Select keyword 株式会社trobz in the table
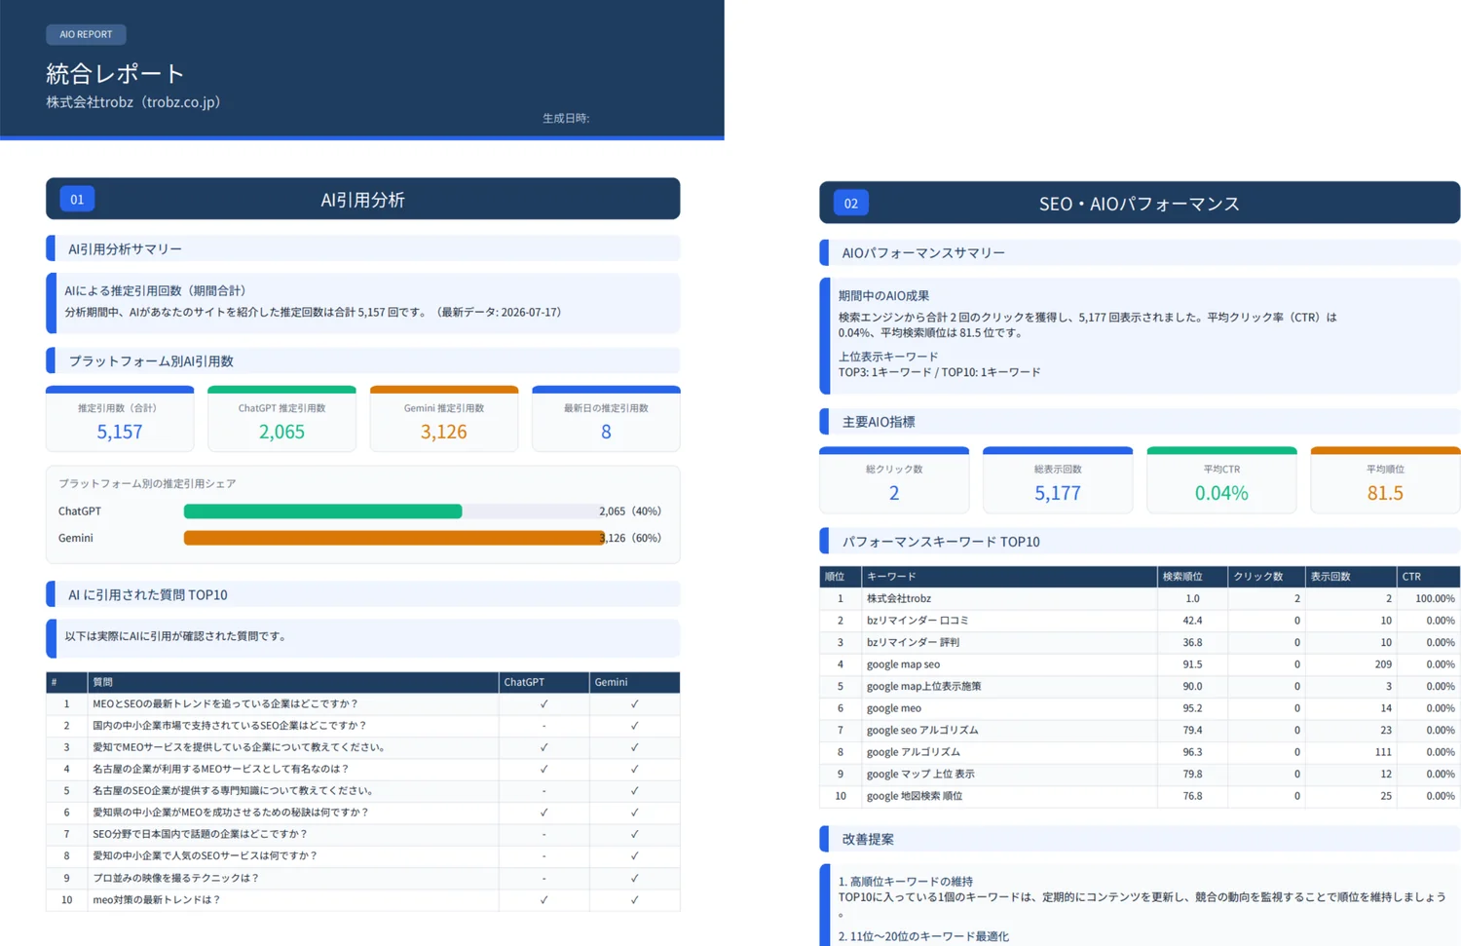 tap(899, 598)
